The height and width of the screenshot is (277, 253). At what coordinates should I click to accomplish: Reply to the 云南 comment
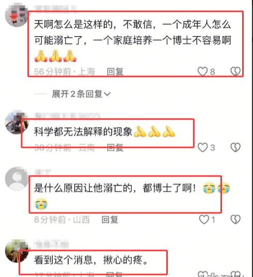click(115, 148)
